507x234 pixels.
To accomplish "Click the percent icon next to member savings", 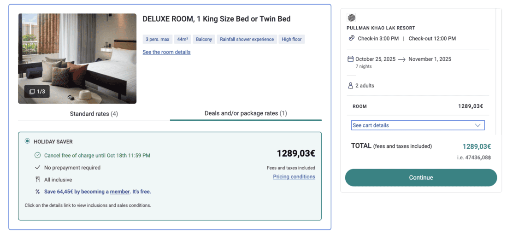I will [38, 192].
